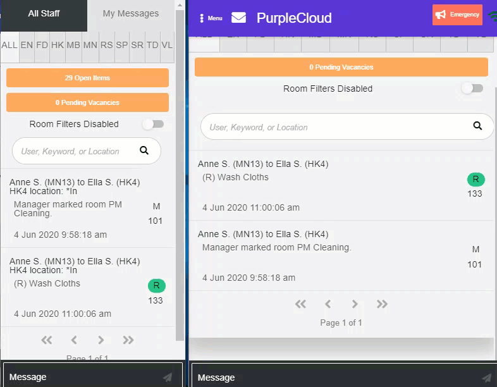Screen dimensions: 497x387
Task: Click the search magnifier in the left panel
Action: 144,150
